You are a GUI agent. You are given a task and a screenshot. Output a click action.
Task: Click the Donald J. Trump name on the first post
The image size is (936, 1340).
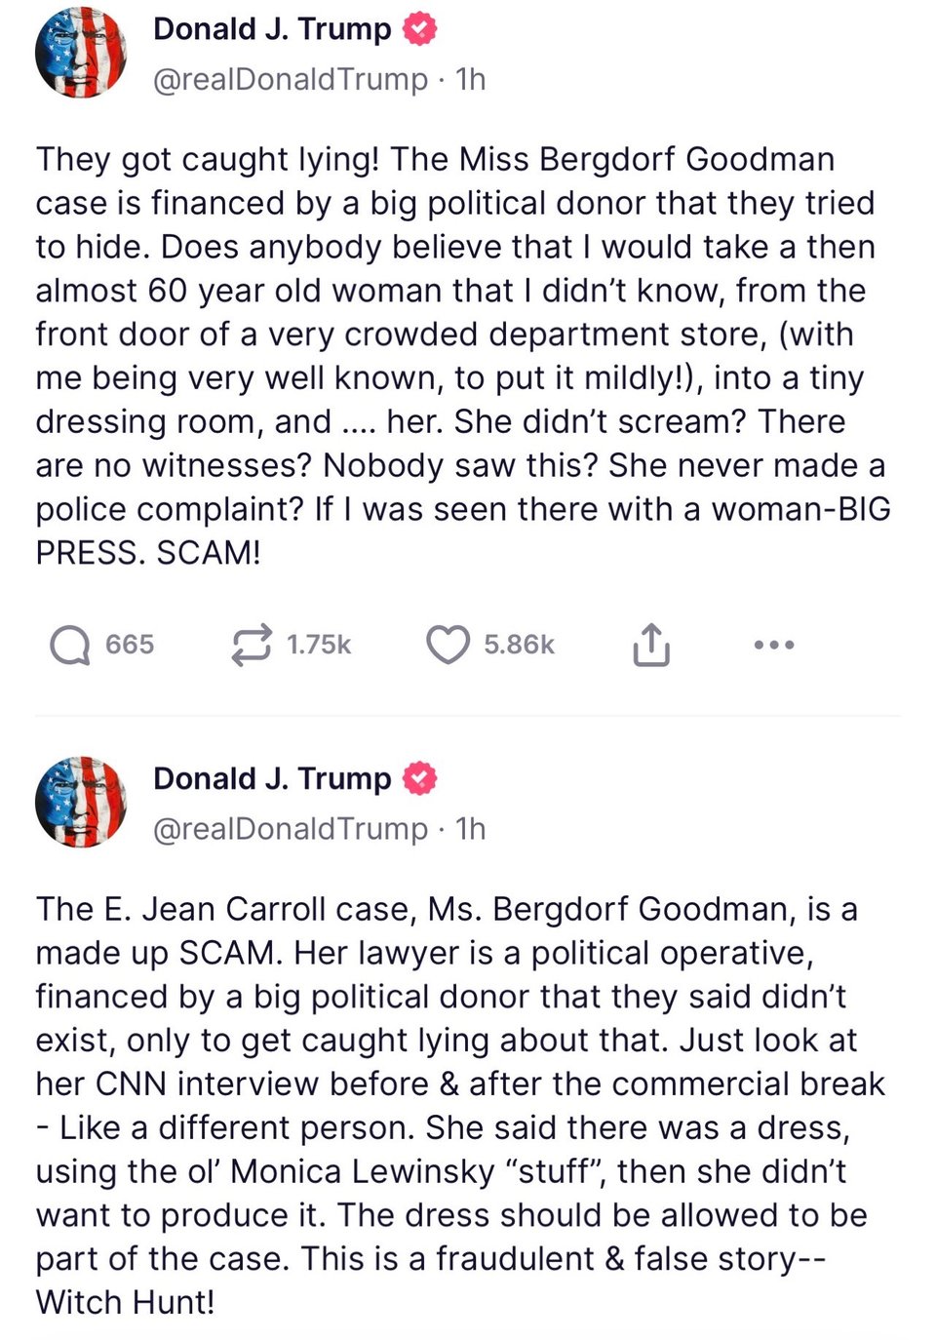pos(271,29)
